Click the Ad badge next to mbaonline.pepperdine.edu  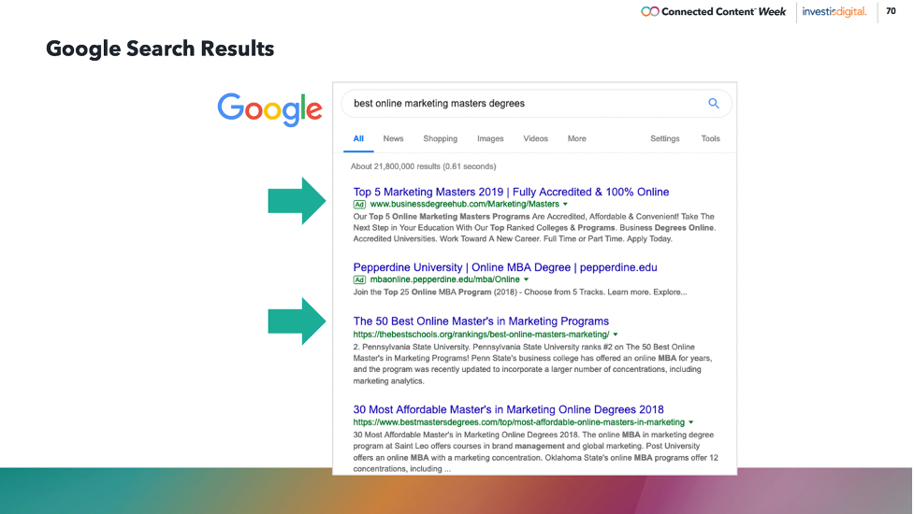[x=359, y=279]
